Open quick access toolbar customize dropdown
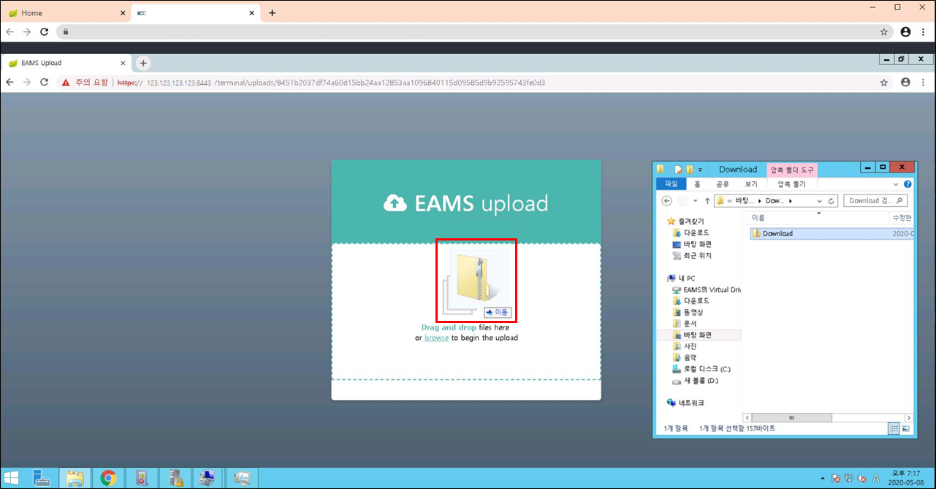Viewport: 936px width, 489px height. [699, 170]
